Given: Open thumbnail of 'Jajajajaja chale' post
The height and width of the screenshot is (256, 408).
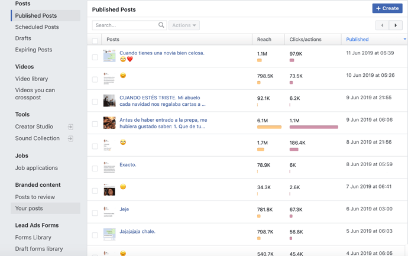Looking at the screenshot, I should tap(109, 234).
